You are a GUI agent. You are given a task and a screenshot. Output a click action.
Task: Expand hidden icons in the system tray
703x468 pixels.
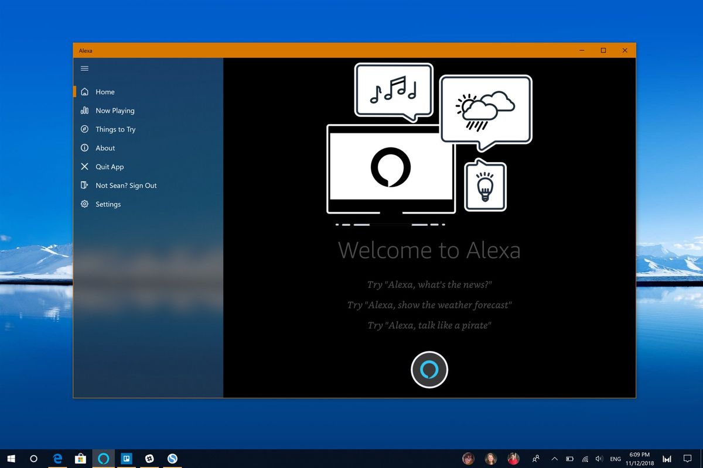554,459
